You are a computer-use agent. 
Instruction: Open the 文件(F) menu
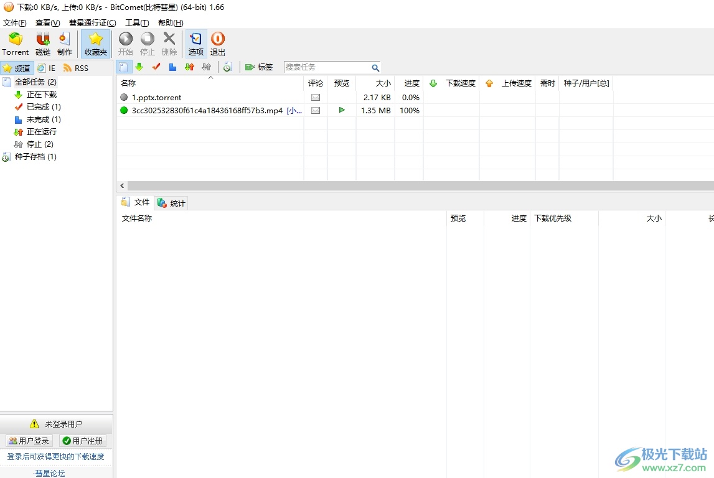(x=14, y=23)
